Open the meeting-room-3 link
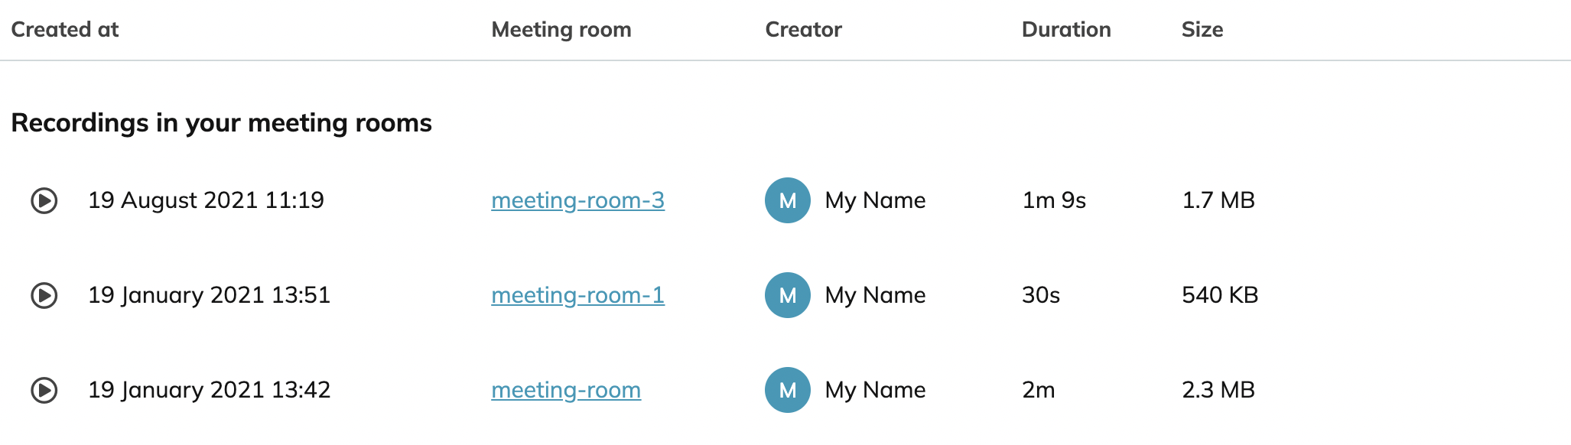 point(577,200)
